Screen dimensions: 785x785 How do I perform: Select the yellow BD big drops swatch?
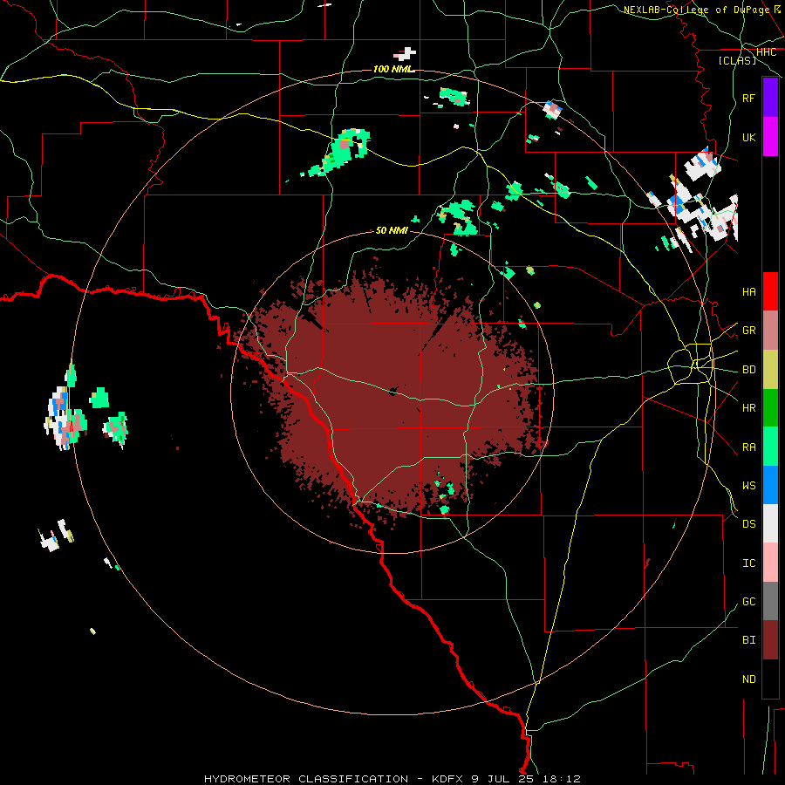click(770, 370)
